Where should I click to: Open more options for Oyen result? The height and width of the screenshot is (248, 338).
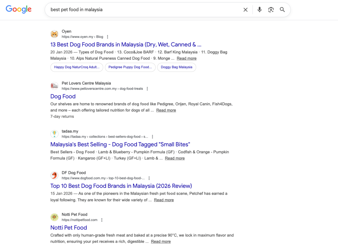(107, 37)
